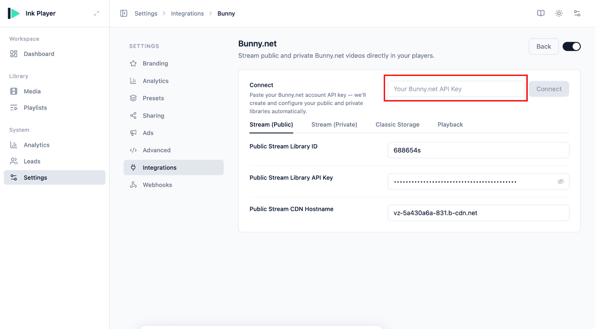Click the Back button

coord(544,46)
